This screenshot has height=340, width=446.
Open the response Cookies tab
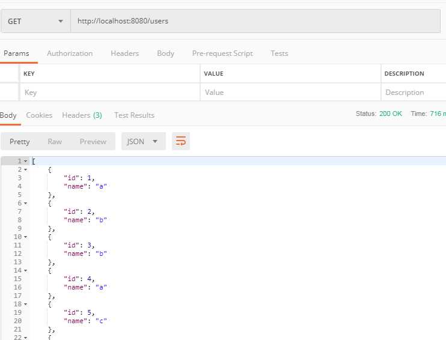(x=39, y=115)
